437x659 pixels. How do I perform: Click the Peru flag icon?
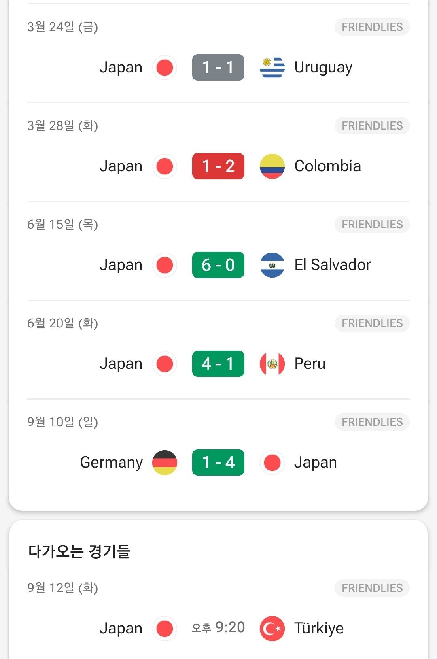point(272,364)
